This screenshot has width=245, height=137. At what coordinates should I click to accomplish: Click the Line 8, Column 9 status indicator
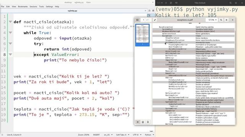14,135
